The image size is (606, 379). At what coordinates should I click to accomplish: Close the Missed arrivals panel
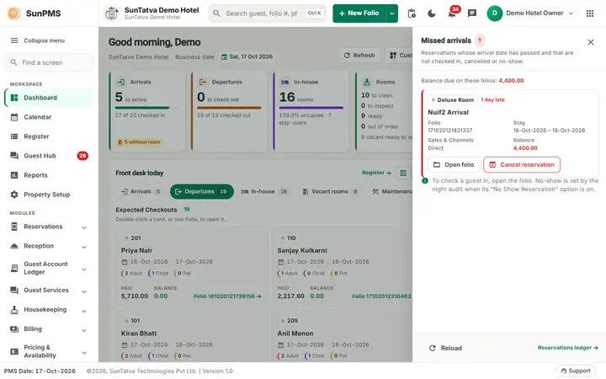[591, 42]
